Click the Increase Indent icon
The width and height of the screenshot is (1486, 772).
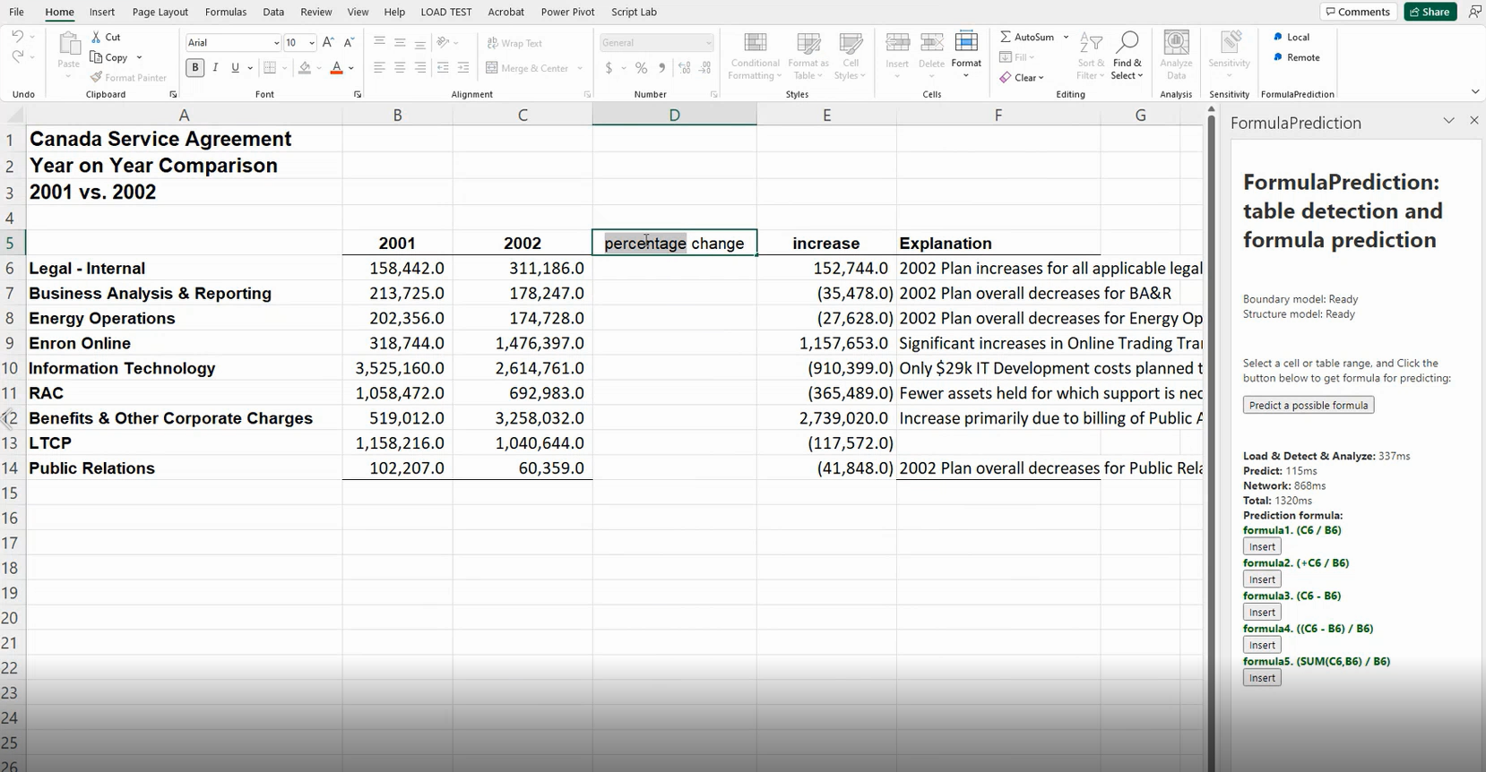point(463,68)
